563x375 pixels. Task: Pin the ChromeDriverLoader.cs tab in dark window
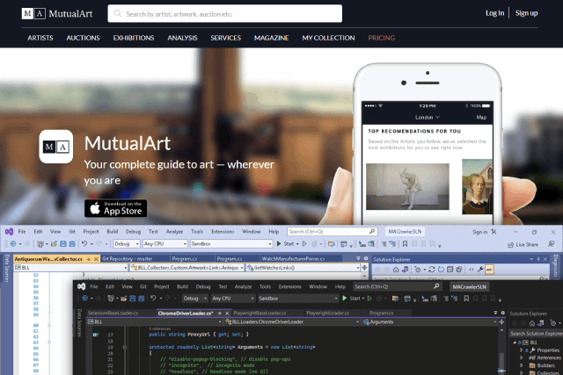(220, 314)
